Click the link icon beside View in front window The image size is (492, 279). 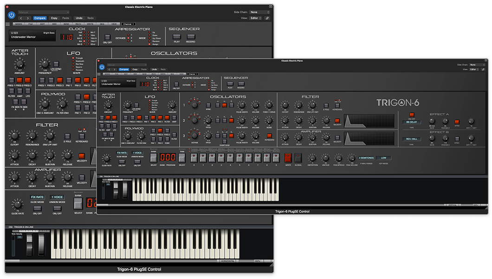483,69
